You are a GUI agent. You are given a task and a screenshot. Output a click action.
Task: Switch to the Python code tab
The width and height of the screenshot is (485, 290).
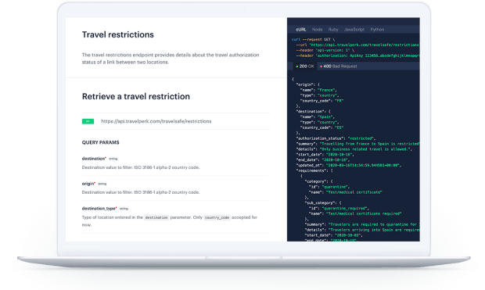click(377, 30)
